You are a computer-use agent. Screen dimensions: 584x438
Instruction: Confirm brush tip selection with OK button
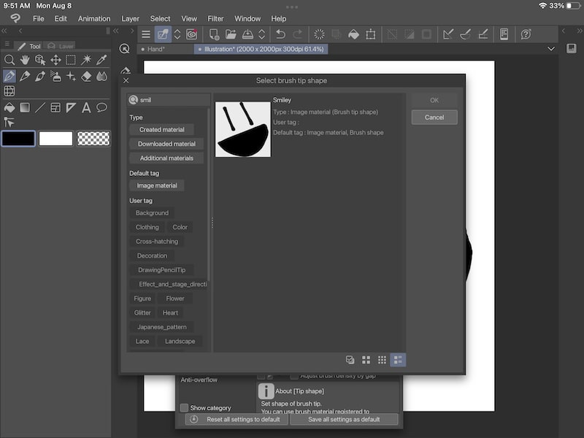[433, 100]
